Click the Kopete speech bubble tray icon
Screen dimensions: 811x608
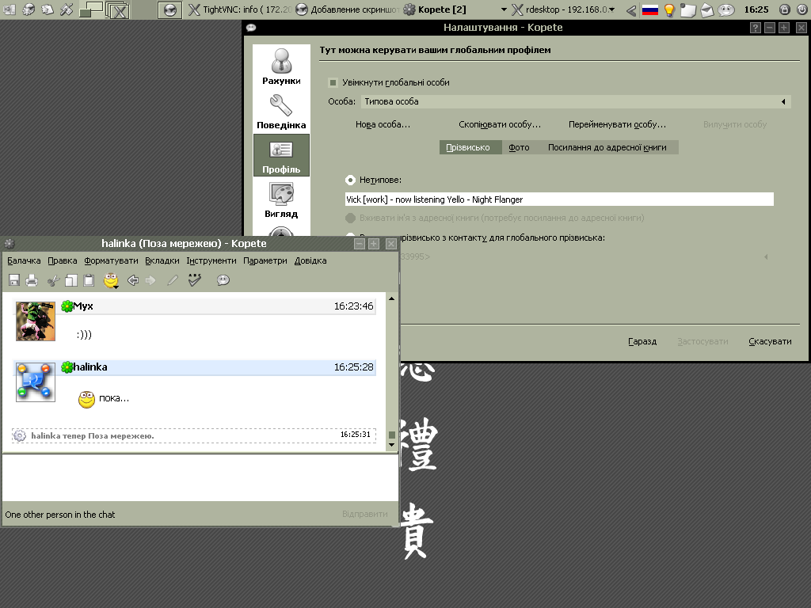pos(726,9)
